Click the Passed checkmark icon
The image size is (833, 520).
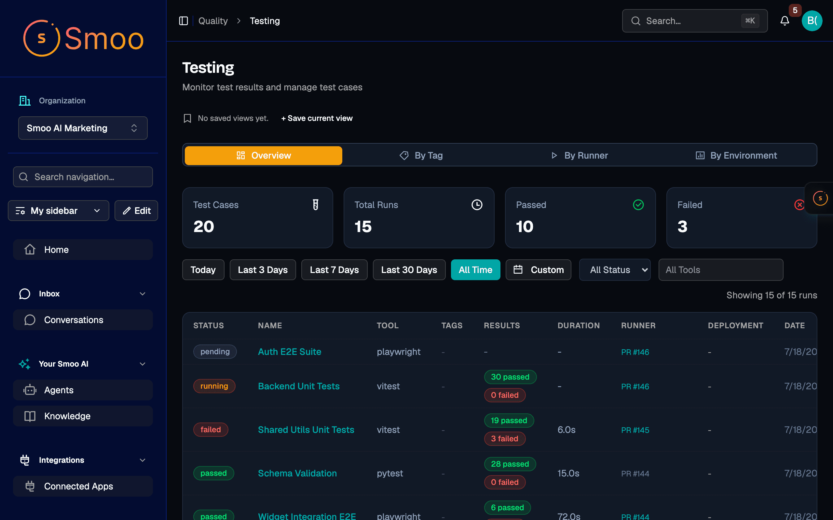(x=638, y=205)
